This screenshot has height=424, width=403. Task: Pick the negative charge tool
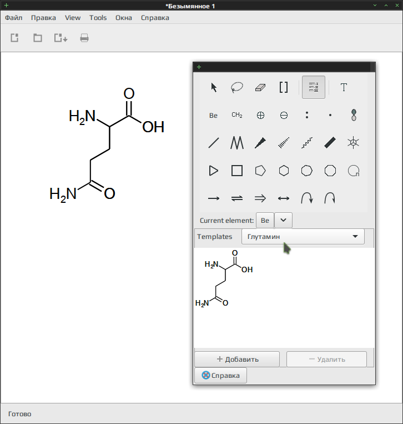pos(284,116)
